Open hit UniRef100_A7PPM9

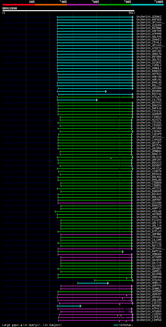(149, 34)
